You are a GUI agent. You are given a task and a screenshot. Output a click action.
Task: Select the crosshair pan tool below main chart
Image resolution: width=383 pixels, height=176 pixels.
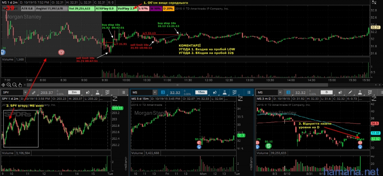(x=4, y=85)
